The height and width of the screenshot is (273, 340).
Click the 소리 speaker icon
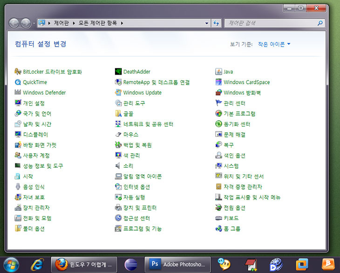click(118, 166)
